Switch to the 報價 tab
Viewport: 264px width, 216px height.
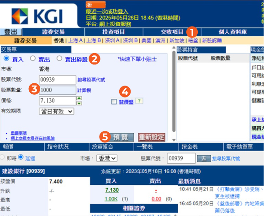pyautogui.click(x=22, y=147)
